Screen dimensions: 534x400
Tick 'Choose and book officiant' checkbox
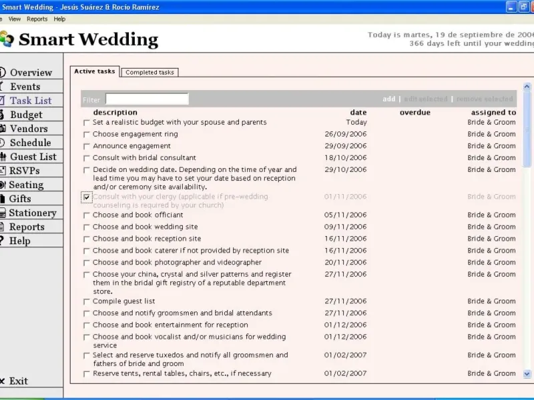(87, 215)
